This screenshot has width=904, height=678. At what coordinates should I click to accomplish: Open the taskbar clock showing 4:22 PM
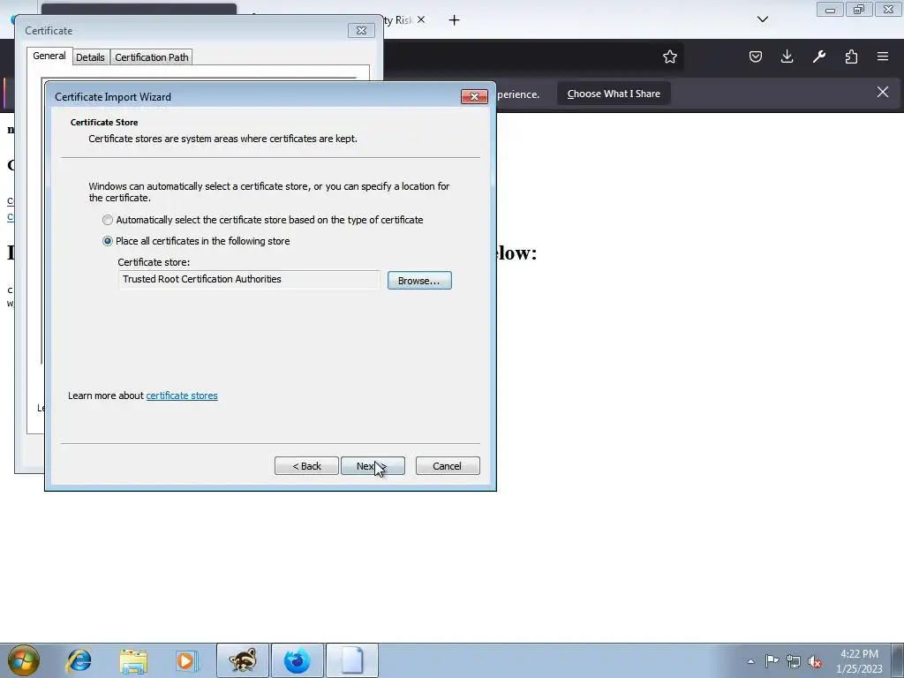click(859, 661)
